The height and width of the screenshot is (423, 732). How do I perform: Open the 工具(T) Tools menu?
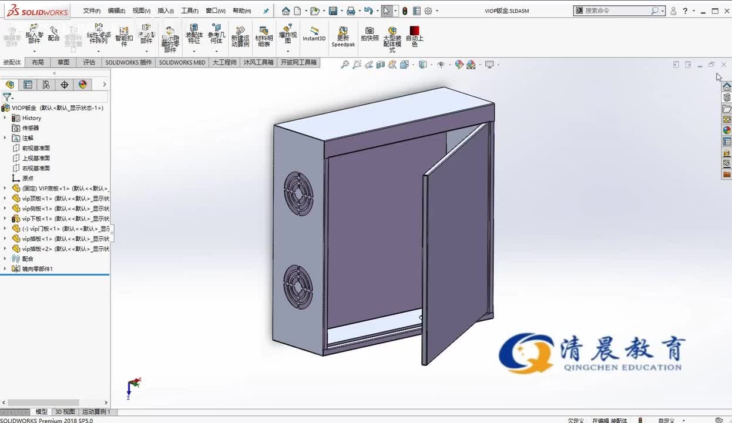click(x=190, y=11)
